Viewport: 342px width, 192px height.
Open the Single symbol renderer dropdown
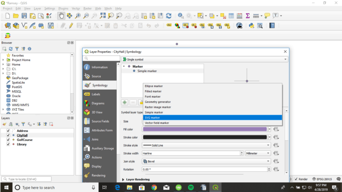(204, 60)
